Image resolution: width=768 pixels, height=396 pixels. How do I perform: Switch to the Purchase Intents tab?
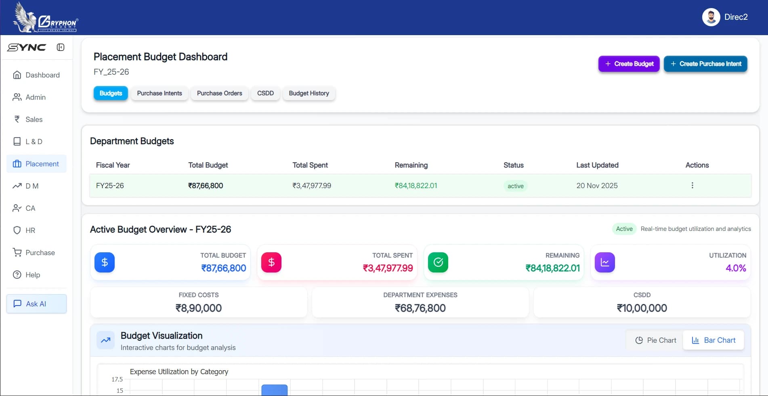pos(159,93)
